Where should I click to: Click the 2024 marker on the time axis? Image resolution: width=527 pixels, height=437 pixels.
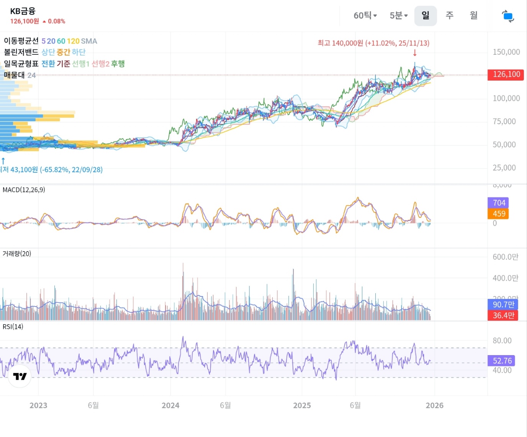coord(170,406)
